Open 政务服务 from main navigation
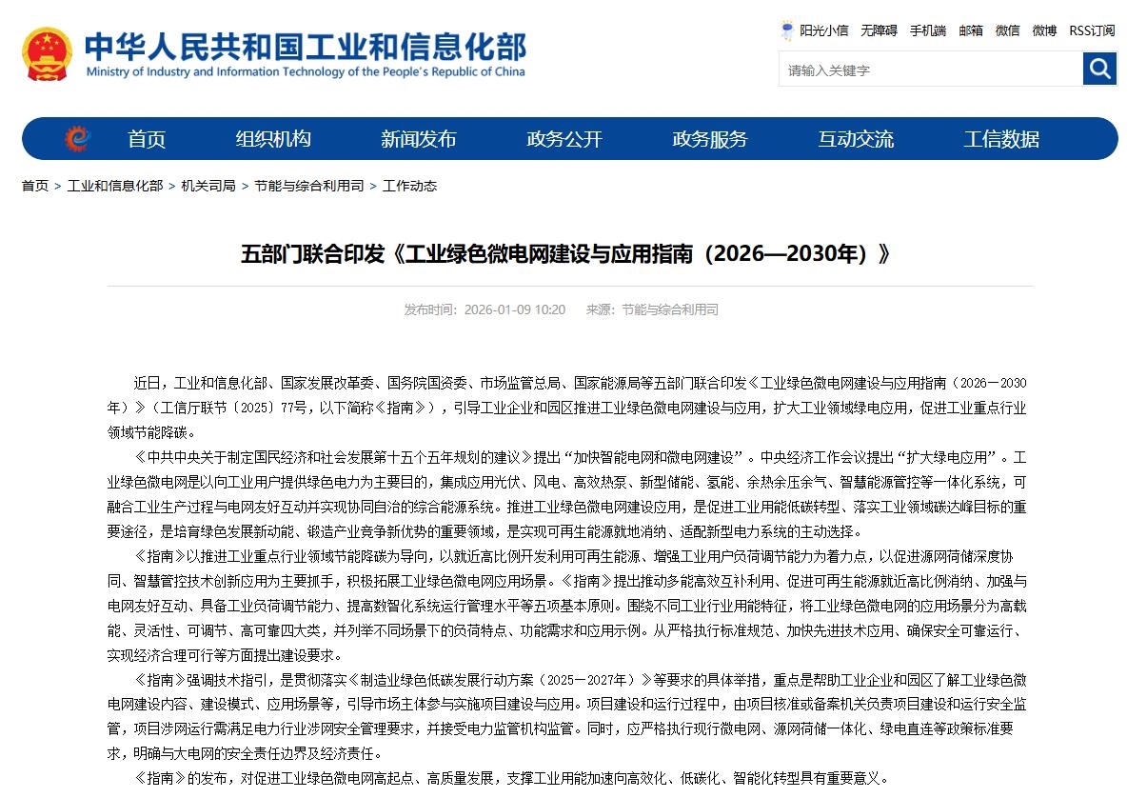This screenshot has width=1147, height=798. pos(710,139)
